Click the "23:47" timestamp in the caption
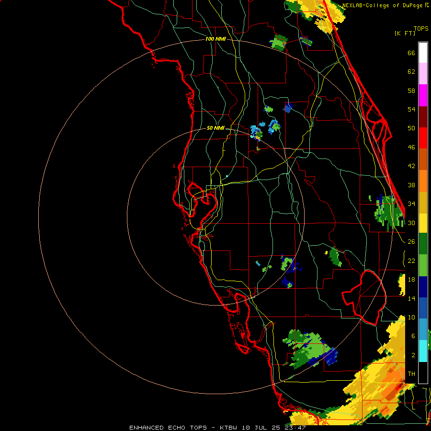431x431 pixels. (295, 428)
